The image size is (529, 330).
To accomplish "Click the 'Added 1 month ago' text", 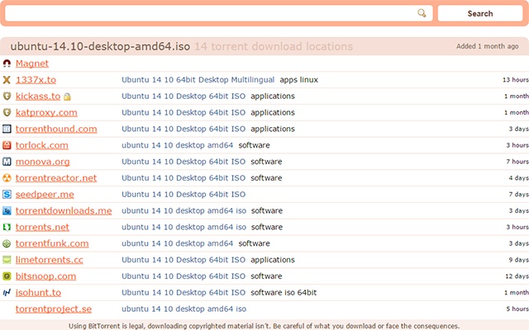I will [x=487, y=46].
